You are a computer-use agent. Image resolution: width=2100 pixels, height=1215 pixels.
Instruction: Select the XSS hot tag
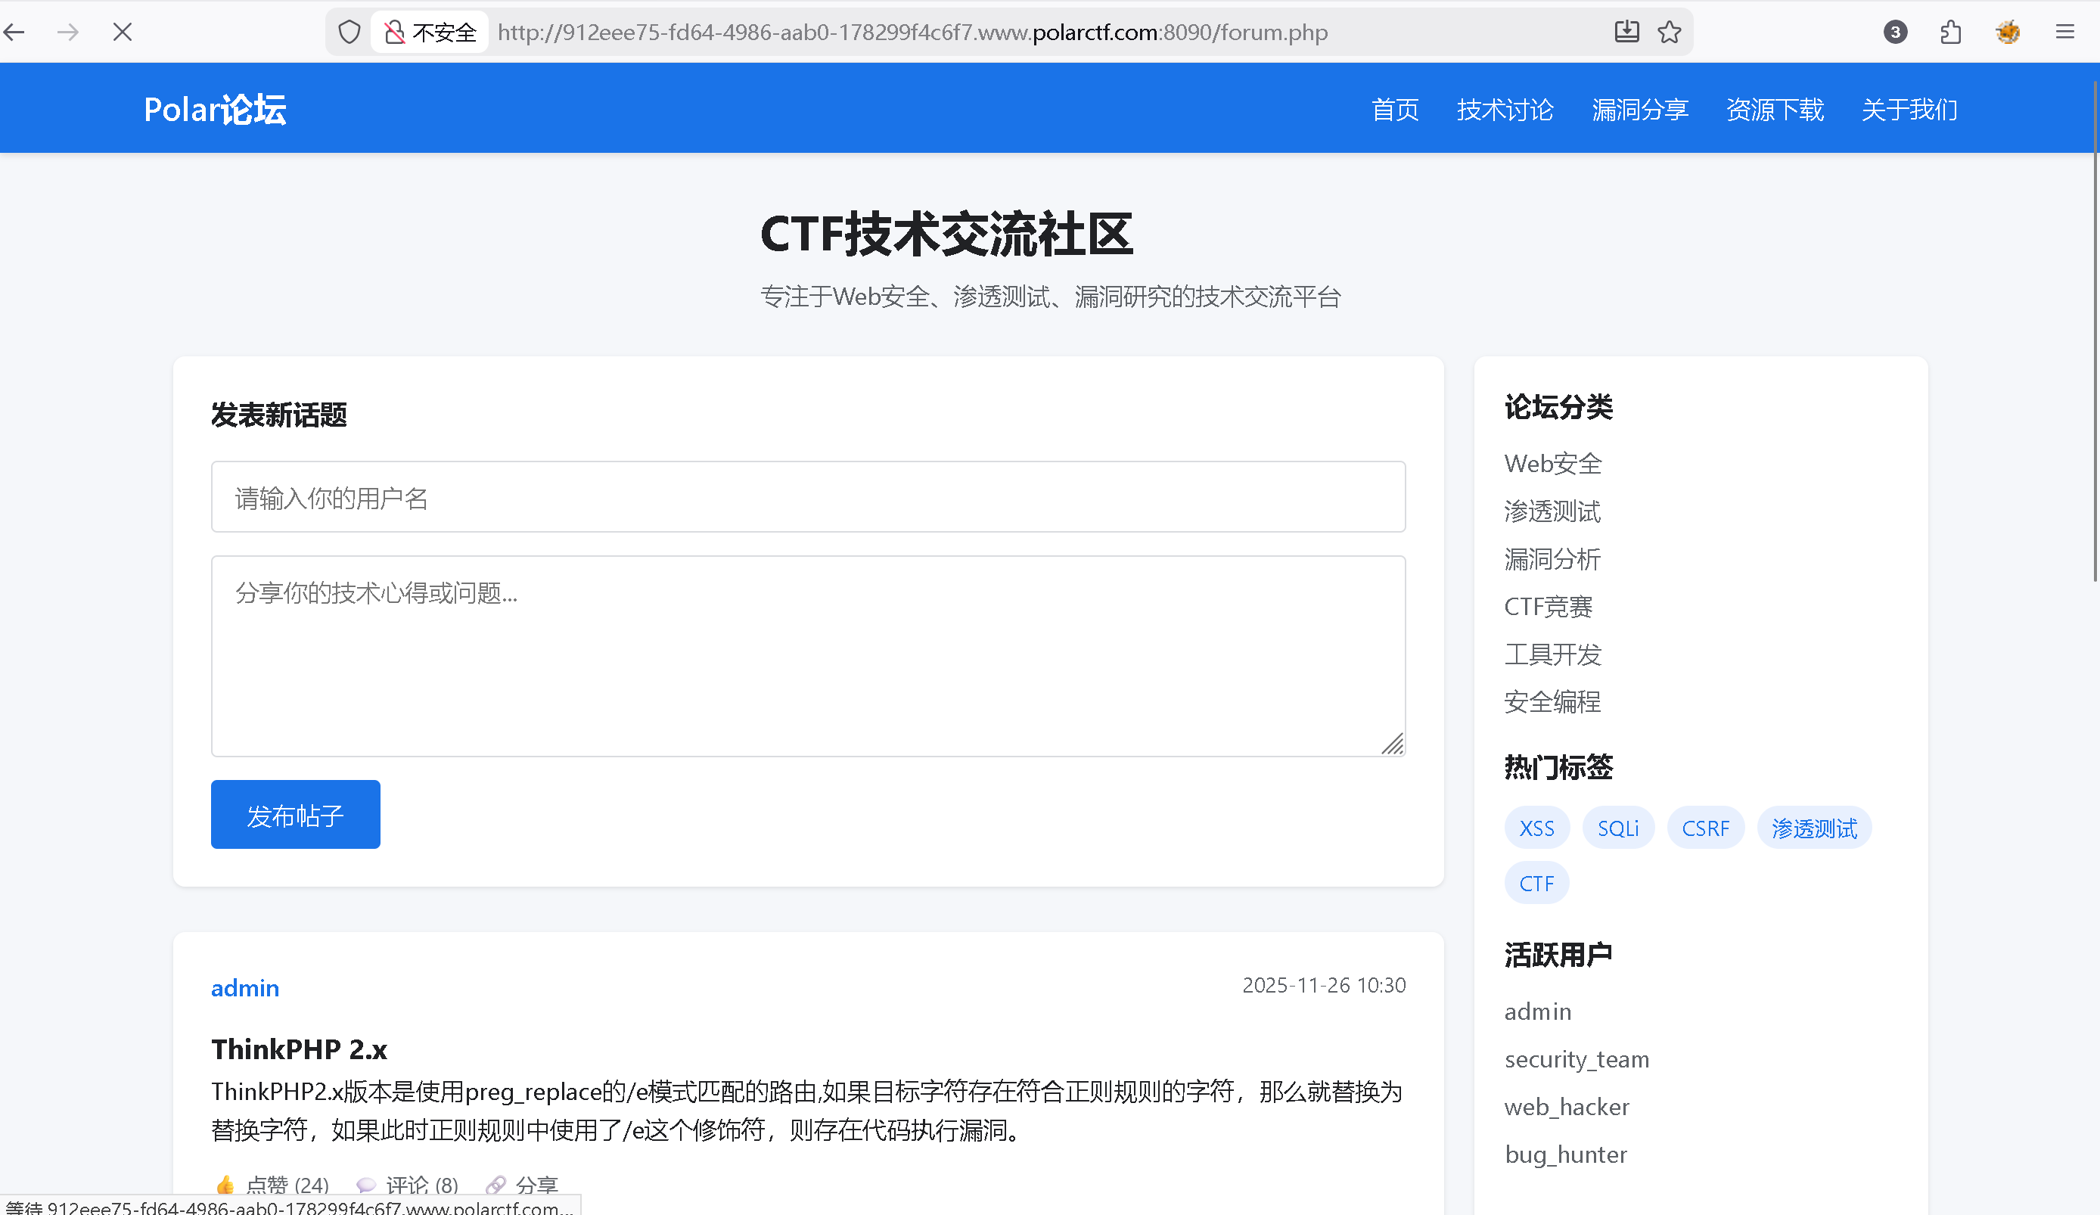[1536, 828]
